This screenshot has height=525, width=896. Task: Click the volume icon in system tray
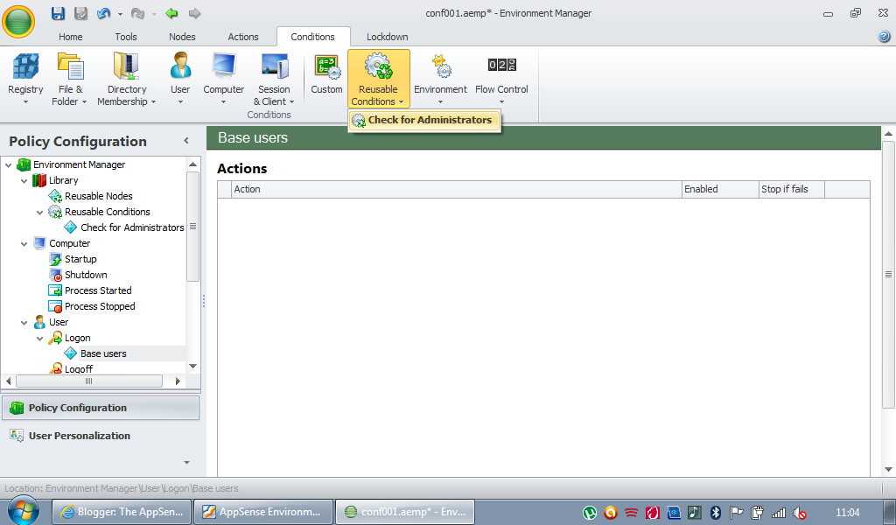tap(799, 513)
